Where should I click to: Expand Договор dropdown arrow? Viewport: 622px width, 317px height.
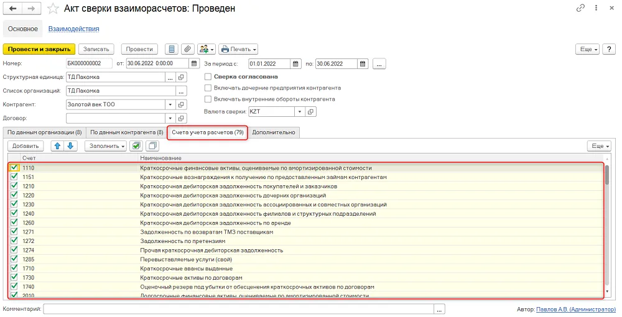[x=170, y=118]
